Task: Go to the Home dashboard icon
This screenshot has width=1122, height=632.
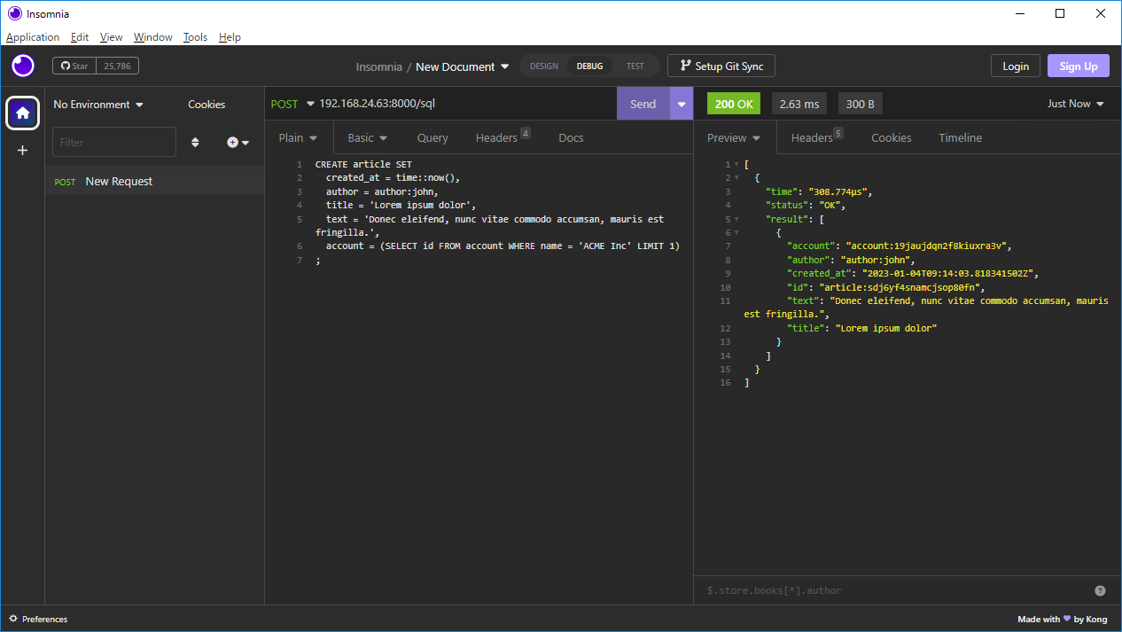Action: click(23, 113)
